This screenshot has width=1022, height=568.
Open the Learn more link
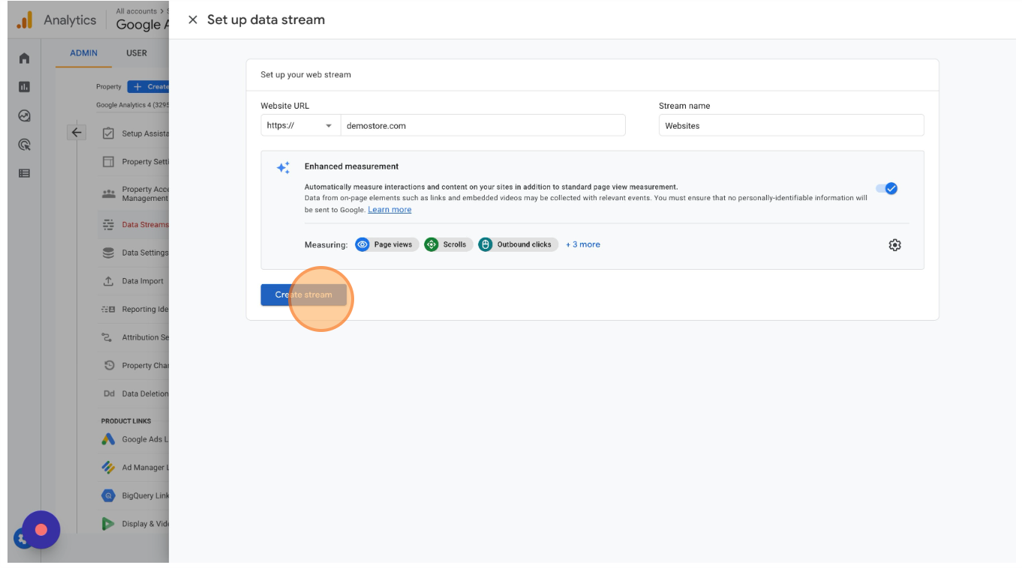(389, 210)
